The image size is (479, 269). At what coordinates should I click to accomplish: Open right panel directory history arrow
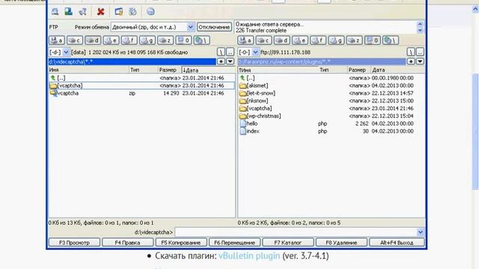(x=420, y=61)
